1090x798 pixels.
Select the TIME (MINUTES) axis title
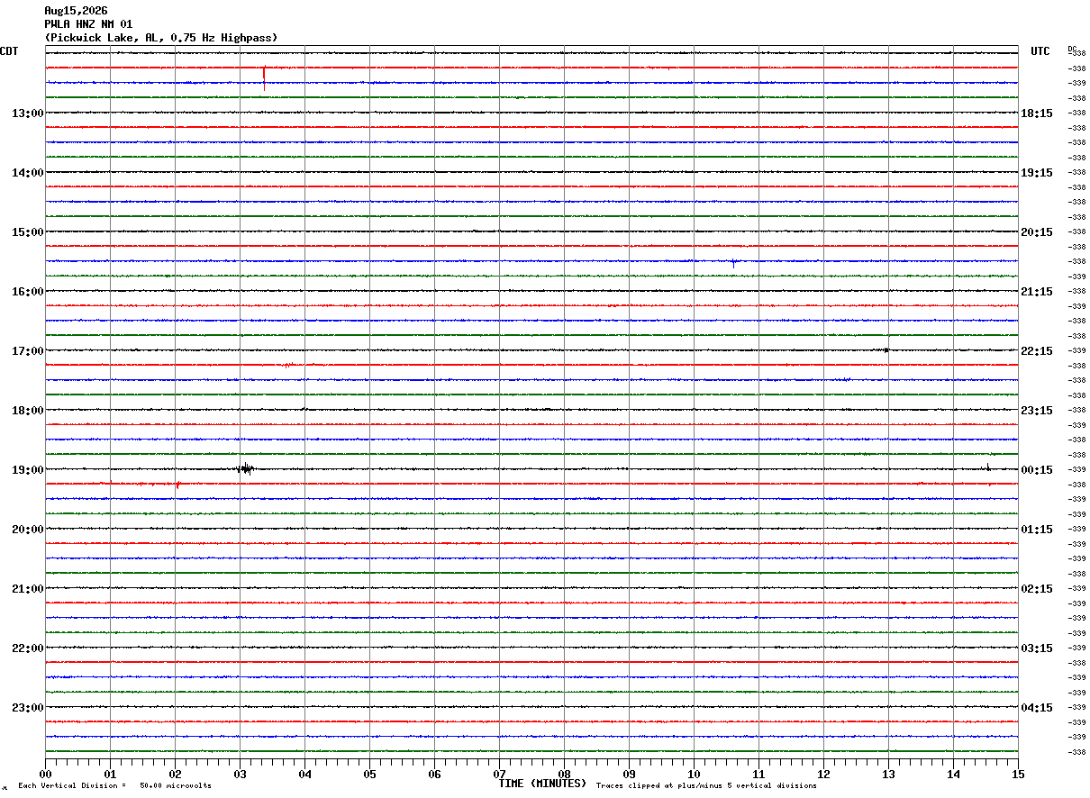tap(542, 784)
